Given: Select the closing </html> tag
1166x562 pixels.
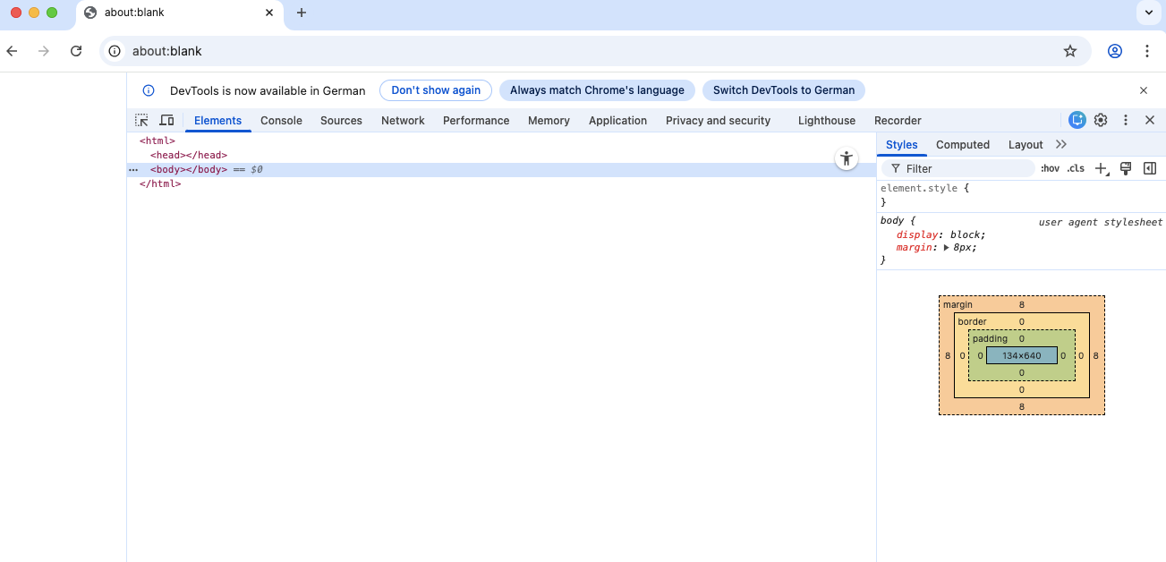Looking at the screenshot, I should coord(160,183).
